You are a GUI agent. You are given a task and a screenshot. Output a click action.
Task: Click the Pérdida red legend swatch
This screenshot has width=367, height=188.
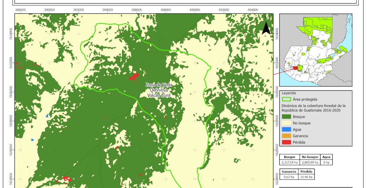[286, 142]
